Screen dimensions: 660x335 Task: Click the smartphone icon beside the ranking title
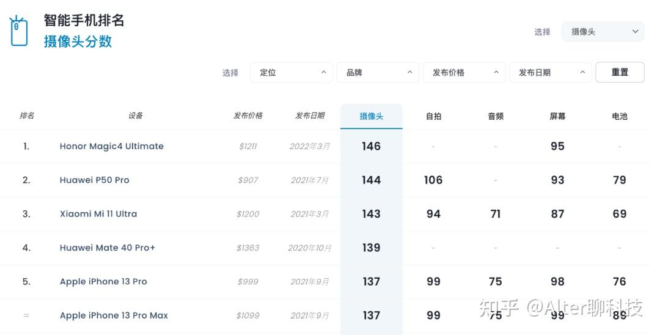click(x=18, y=31)
